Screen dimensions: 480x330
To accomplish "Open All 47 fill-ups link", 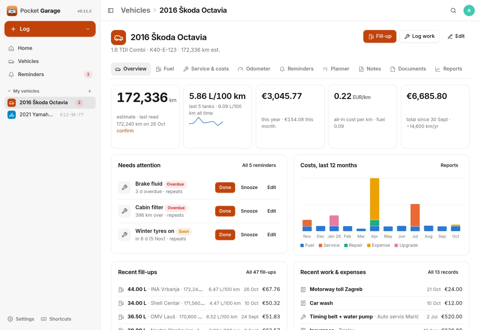I will point(261,272).
